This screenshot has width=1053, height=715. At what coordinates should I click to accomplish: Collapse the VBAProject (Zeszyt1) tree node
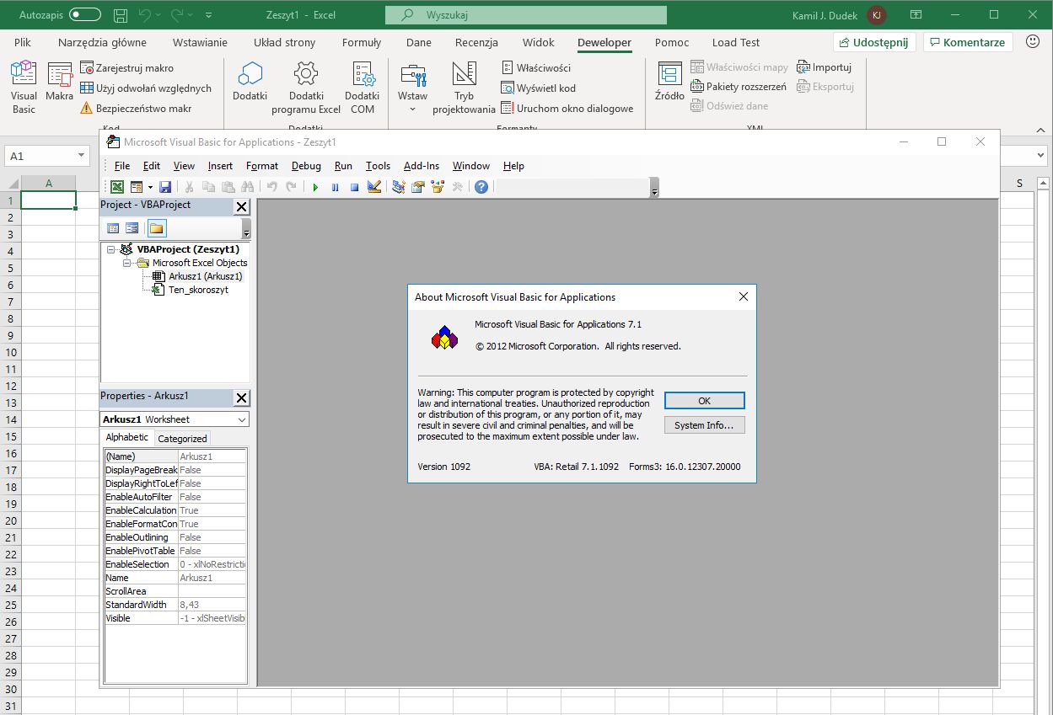coord(110,249)
